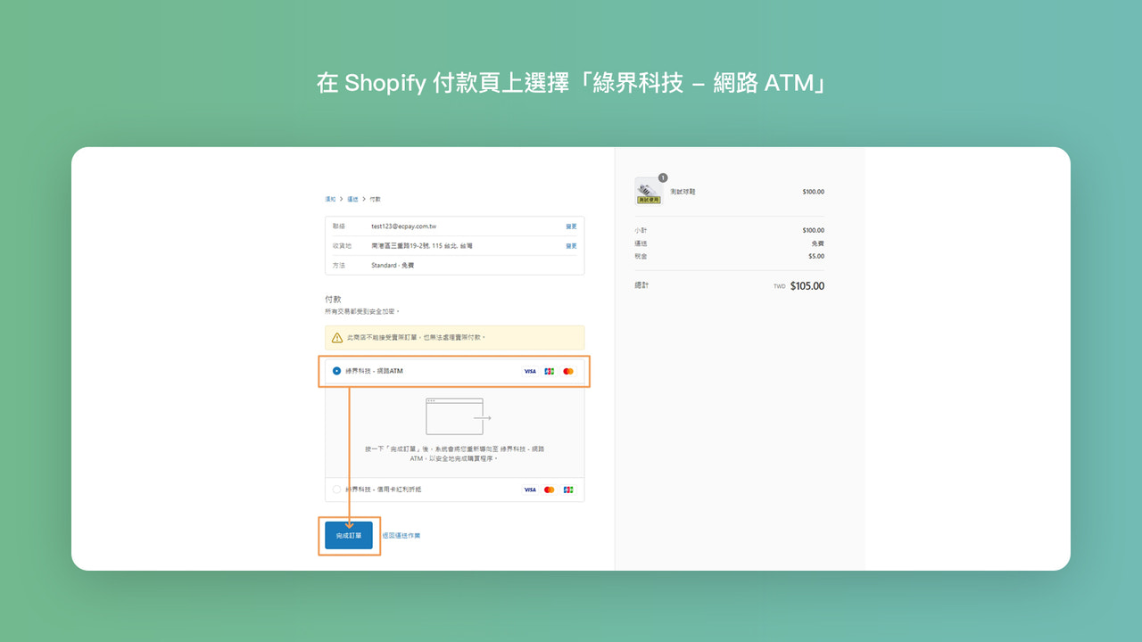Screen dimensions: 1142x642
Task: Click the redirect explanation paragraph mentioning ATM
Action: pyautogui.click(x=455, y=454)
